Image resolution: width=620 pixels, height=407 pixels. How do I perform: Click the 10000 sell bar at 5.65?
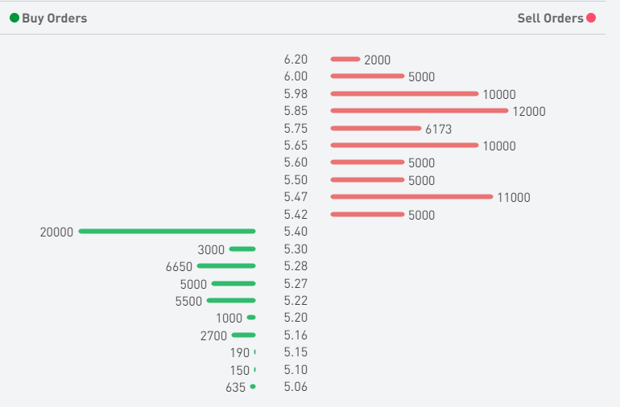[x=404, y=146]
